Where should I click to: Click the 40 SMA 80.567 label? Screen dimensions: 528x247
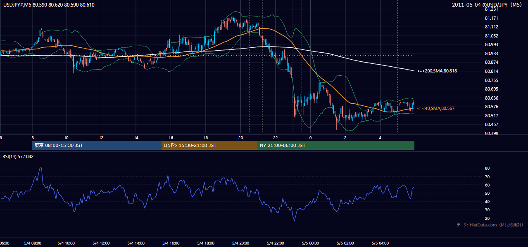[436, 108]
